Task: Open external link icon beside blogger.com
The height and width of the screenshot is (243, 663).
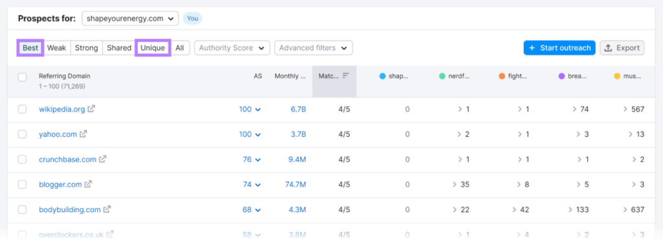Action: click(x=88, y=184)
